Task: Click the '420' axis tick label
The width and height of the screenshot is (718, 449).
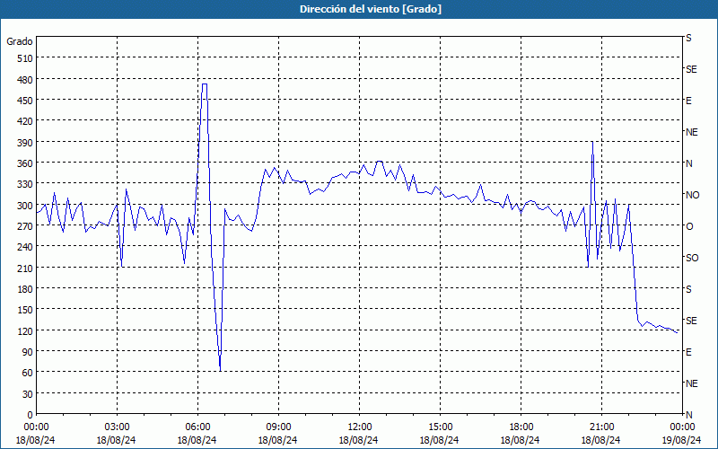Action: click(x=25, y=121)
